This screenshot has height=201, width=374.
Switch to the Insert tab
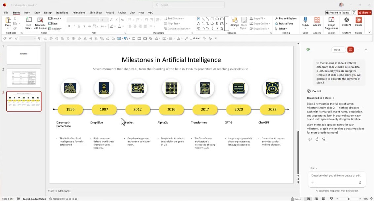(x=27, y=13)
